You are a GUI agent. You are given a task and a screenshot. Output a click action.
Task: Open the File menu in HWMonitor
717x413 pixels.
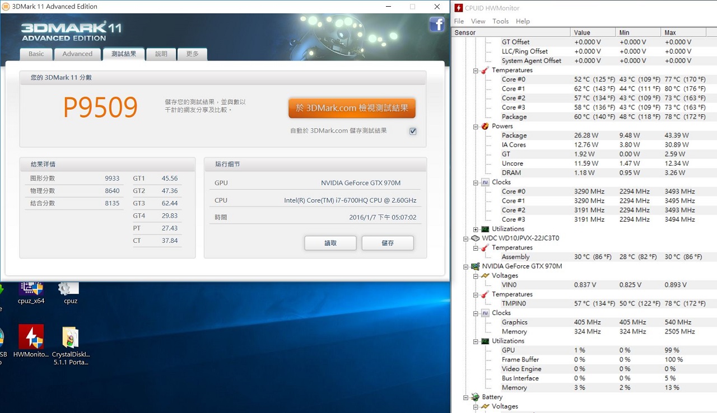point(459,21)
